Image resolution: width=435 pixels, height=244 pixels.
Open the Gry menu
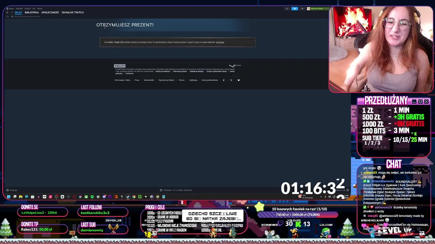click(34, 8)
